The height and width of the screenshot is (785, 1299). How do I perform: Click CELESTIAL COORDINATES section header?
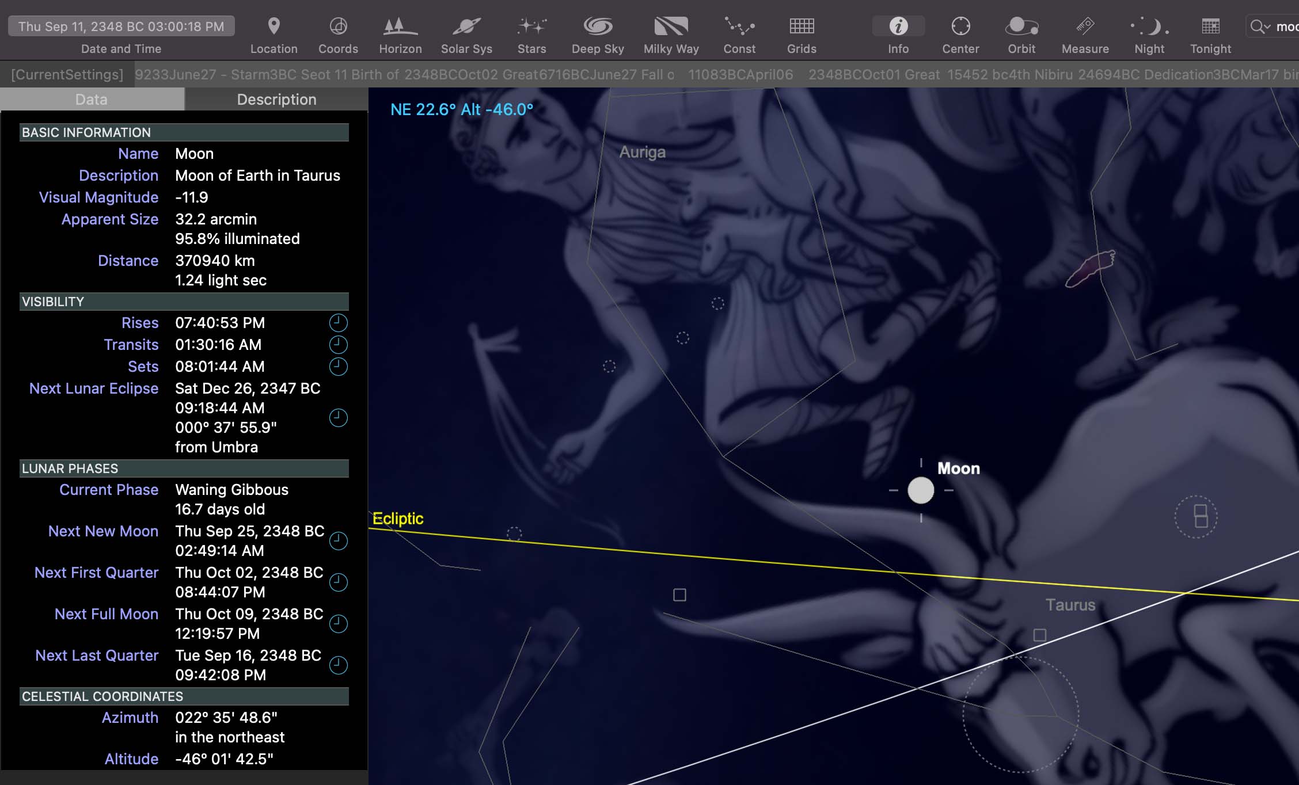click(184, 696)
